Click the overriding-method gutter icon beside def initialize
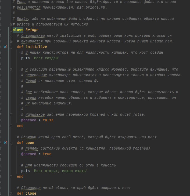Image resolution: width=190 pixels, height=196 pixels. [5, 47]
